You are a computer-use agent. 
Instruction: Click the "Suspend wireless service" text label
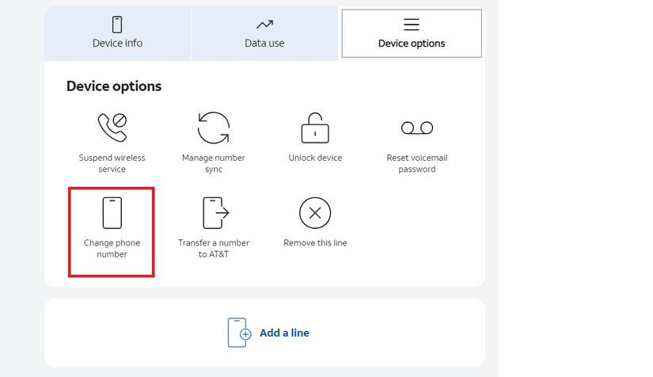coord(112,163)
